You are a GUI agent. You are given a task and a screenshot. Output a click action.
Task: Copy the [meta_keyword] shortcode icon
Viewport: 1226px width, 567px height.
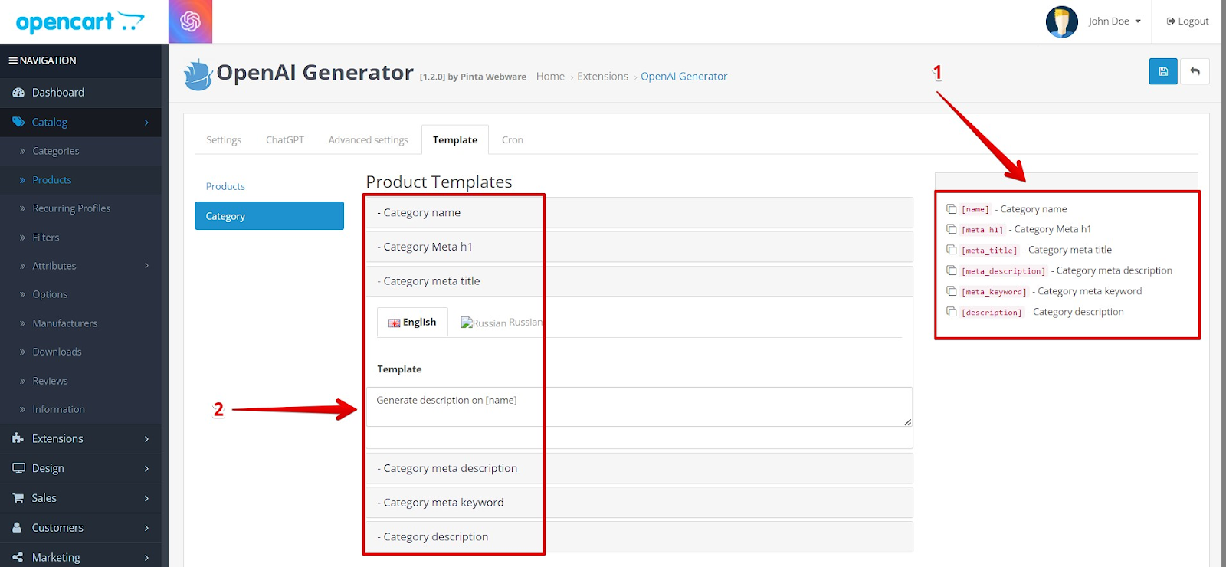tap(952, 291)
